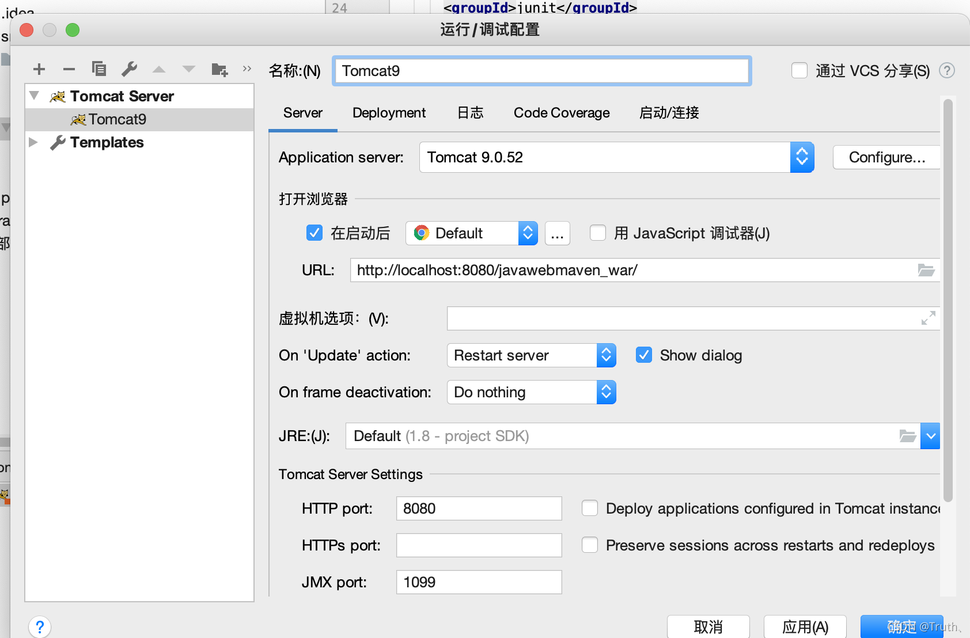The width and height of the screenshot is (970, 638).
Task: Move configuration down with the down arrow
Action: (x=189, y=69)
